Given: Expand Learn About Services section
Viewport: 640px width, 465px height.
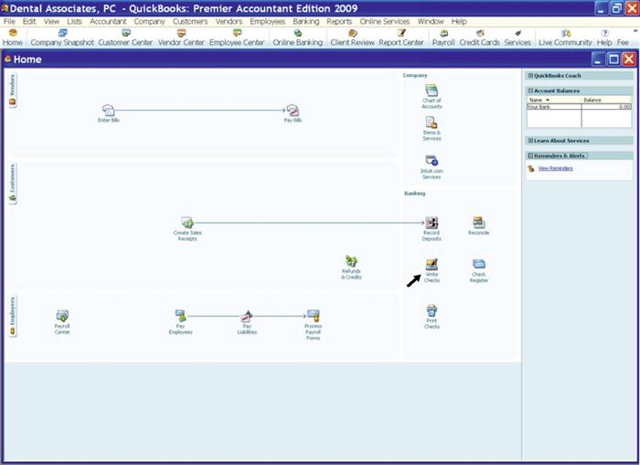Looking at the screenshot, I should tap(530, 140).
